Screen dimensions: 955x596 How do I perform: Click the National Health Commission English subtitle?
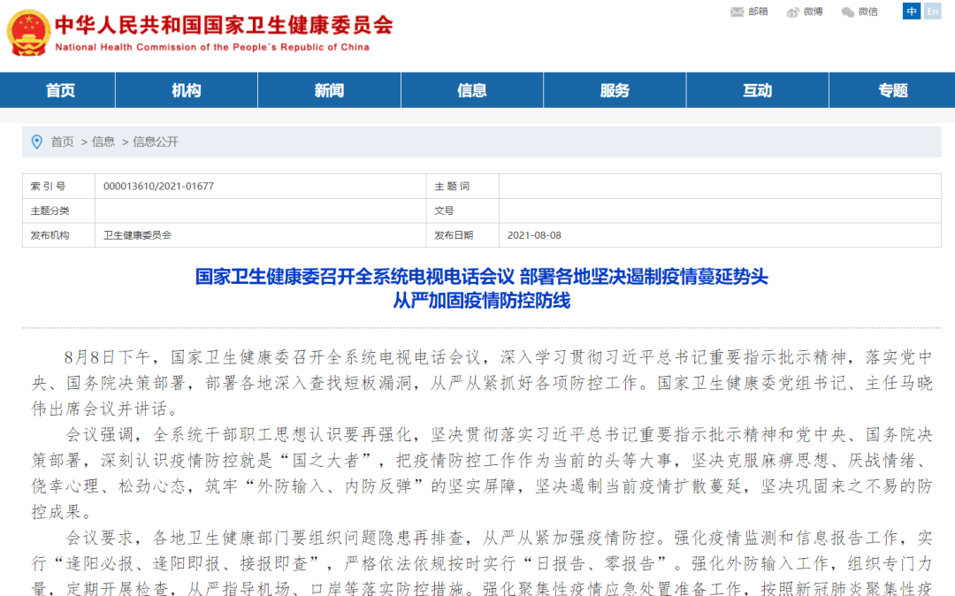click(212, 47)
